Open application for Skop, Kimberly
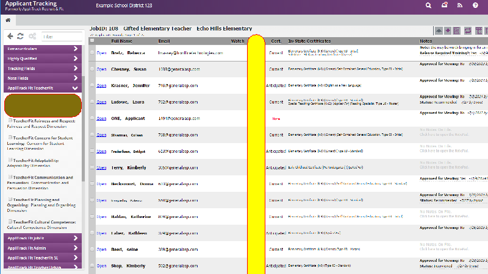 101,266
